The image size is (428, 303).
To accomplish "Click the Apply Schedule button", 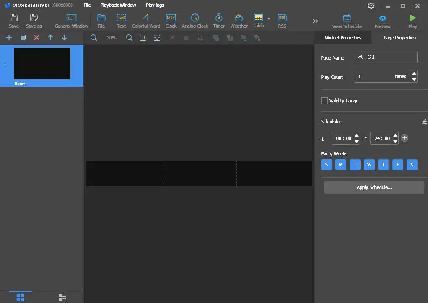I will click(374, 187).
